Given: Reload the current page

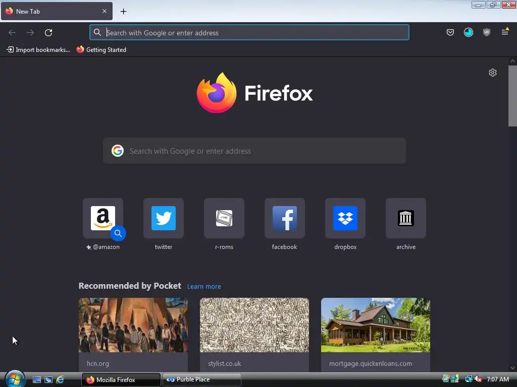Looking at the screenshot, I should click(x=48, y=33).
